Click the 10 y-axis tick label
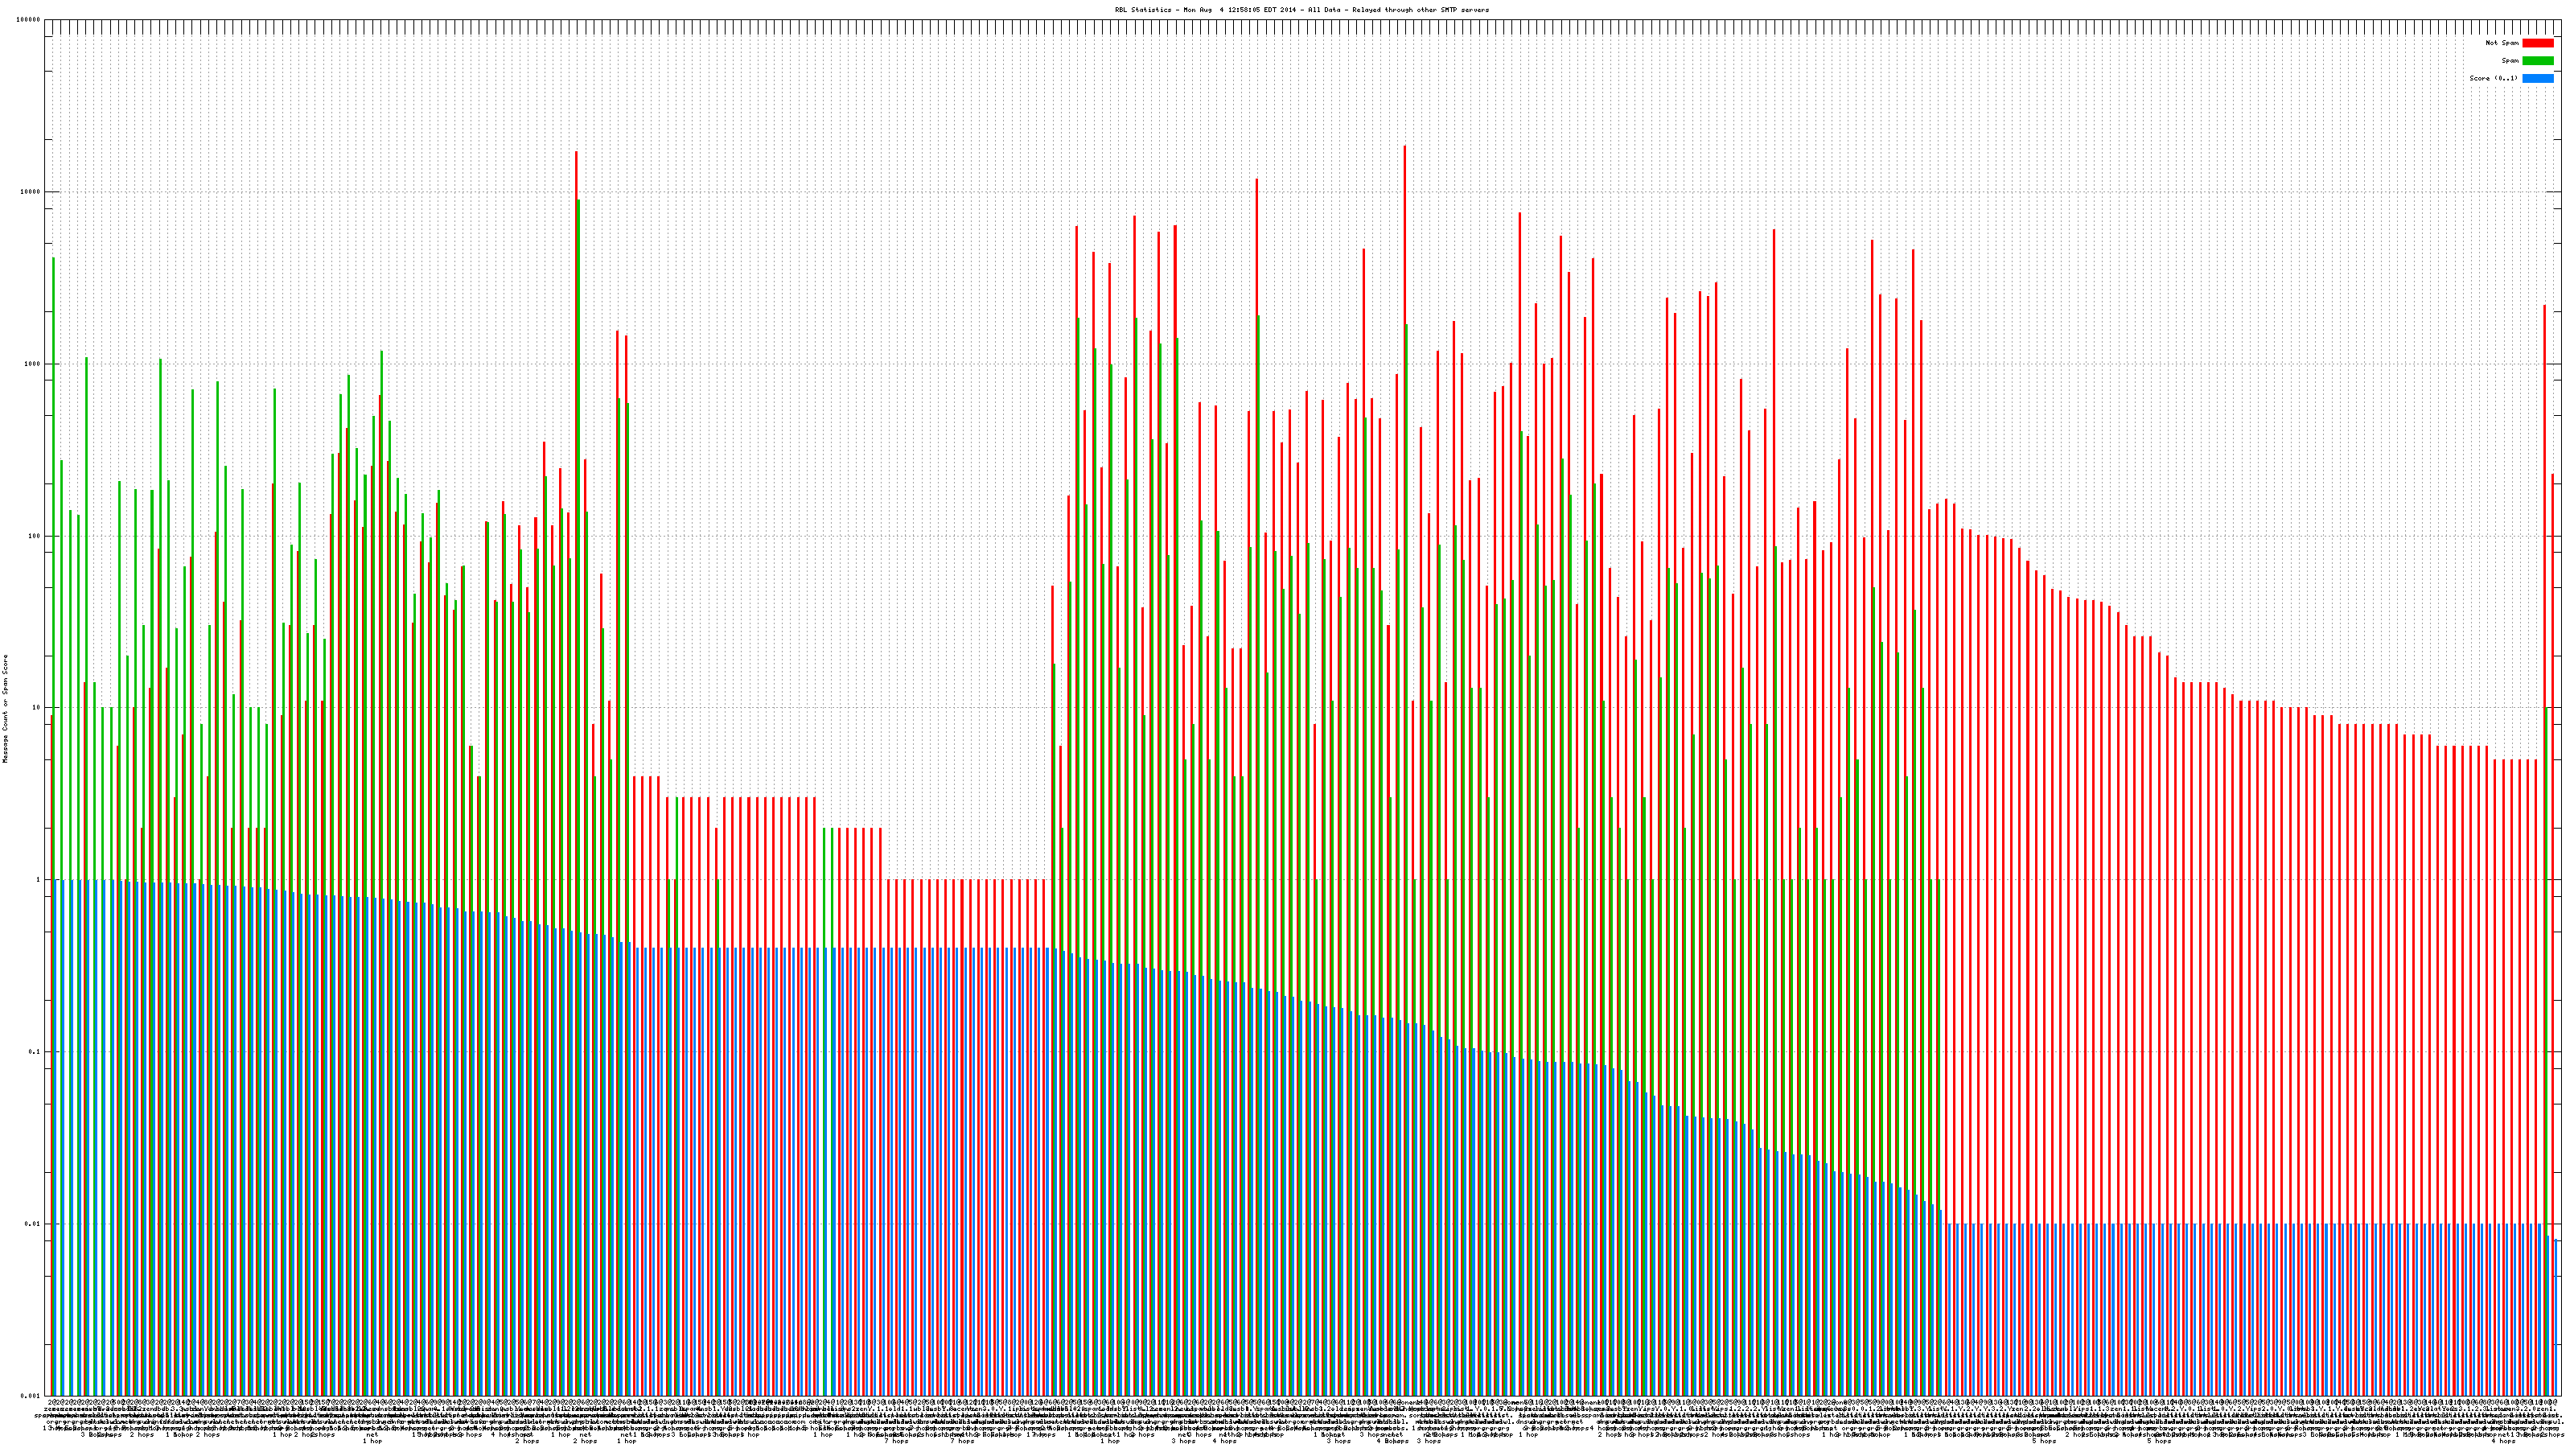The width and height of the screenshot is (2574, 1448). pyautogui.click(x=37, y=708)
